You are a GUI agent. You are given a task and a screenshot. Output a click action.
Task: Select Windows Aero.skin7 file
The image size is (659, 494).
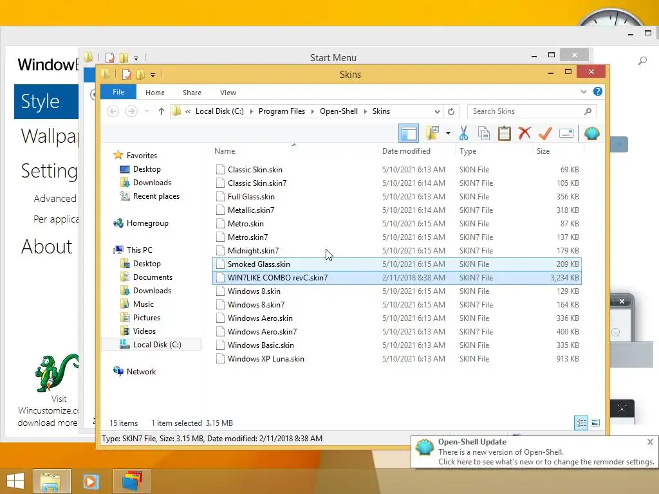396,332
